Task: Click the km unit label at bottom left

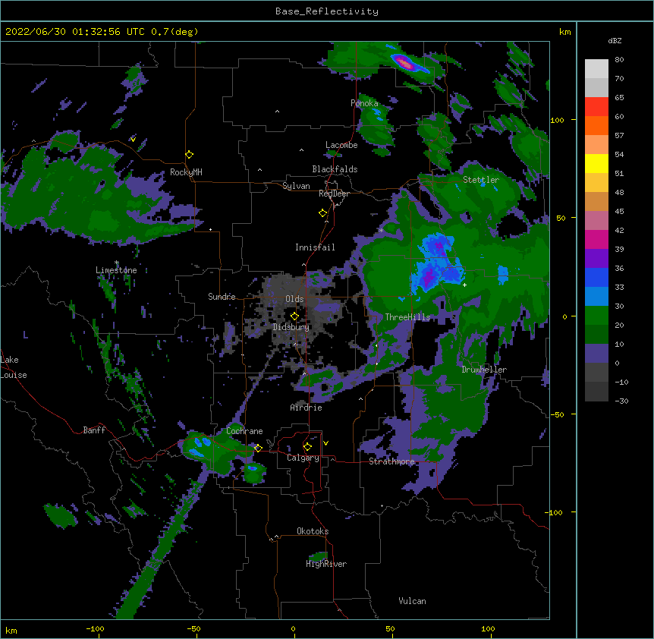Action: click(x=11, y=631)
